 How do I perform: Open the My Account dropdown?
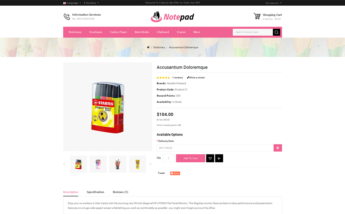(x=273, y=3)
